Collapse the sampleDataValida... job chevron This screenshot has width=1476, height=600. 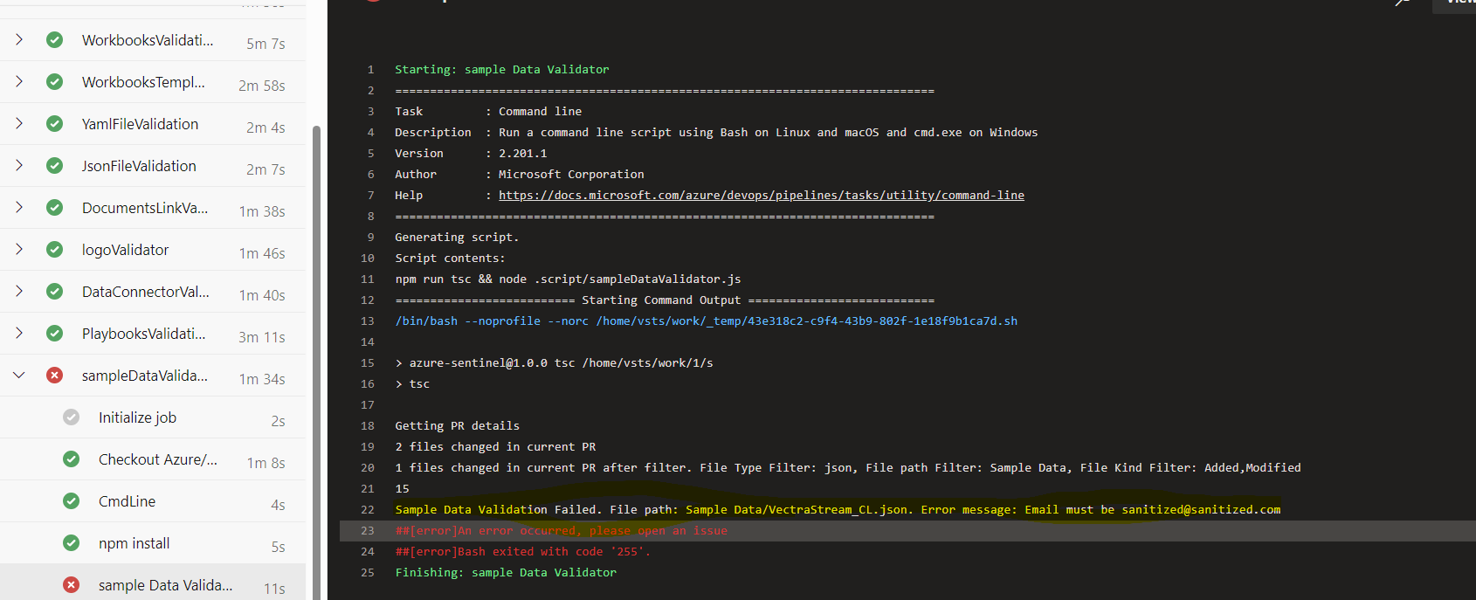(x=19, y=375)
